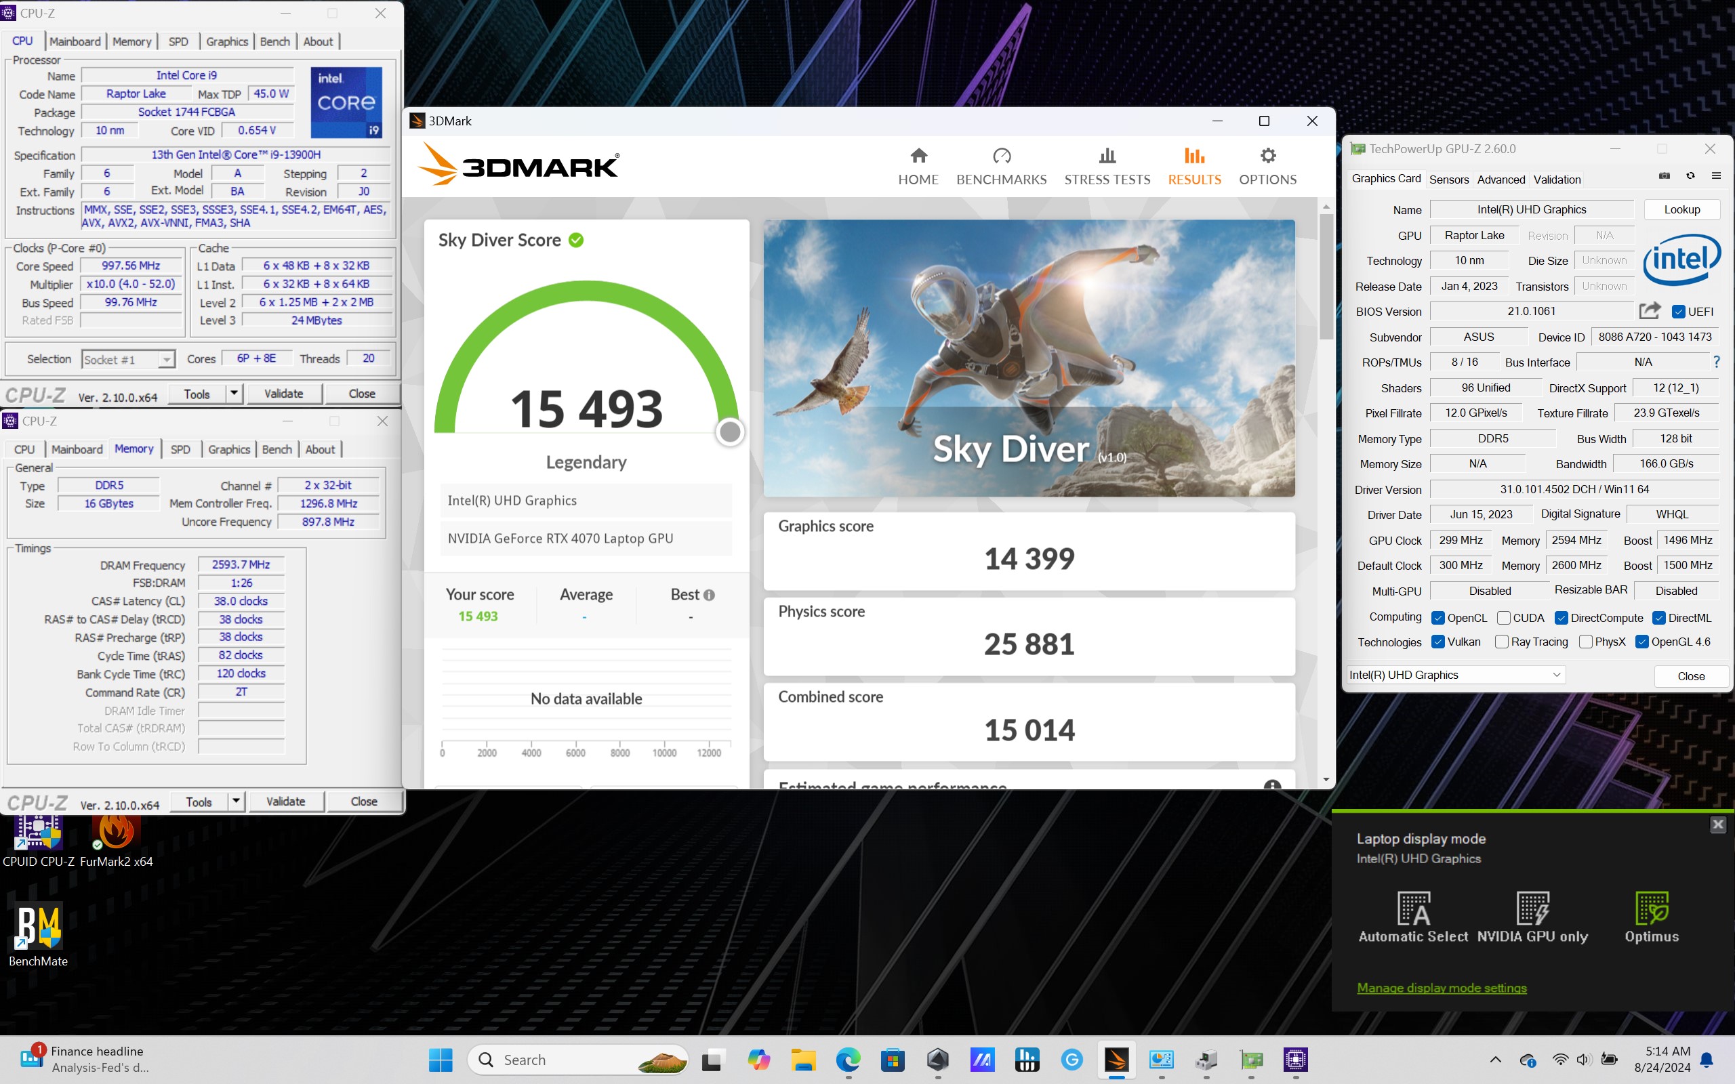This screenshot has height=1084, width=1735.
Task: Click the Sky Diver score gauge handle
Action: 730,432
